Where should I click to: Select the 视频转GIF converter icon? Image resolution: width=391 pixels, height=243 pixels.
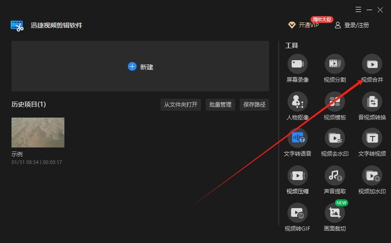pyautogui.click(x=298, y=213)
